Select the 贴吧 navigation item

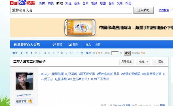[x=60, y=3]
